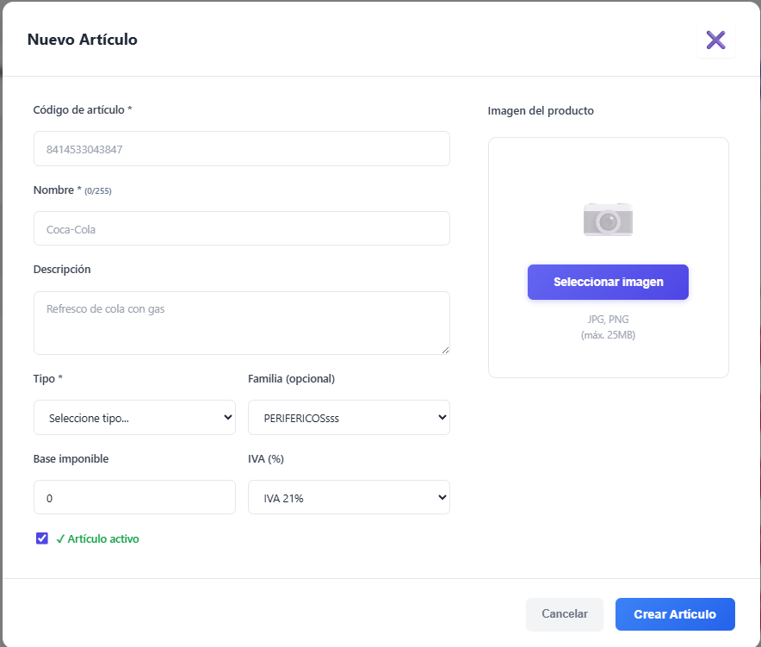The height and width of the screenshot is (647, 761).
Task: Click the camera placeholder icon
Action: coord(608,220)
